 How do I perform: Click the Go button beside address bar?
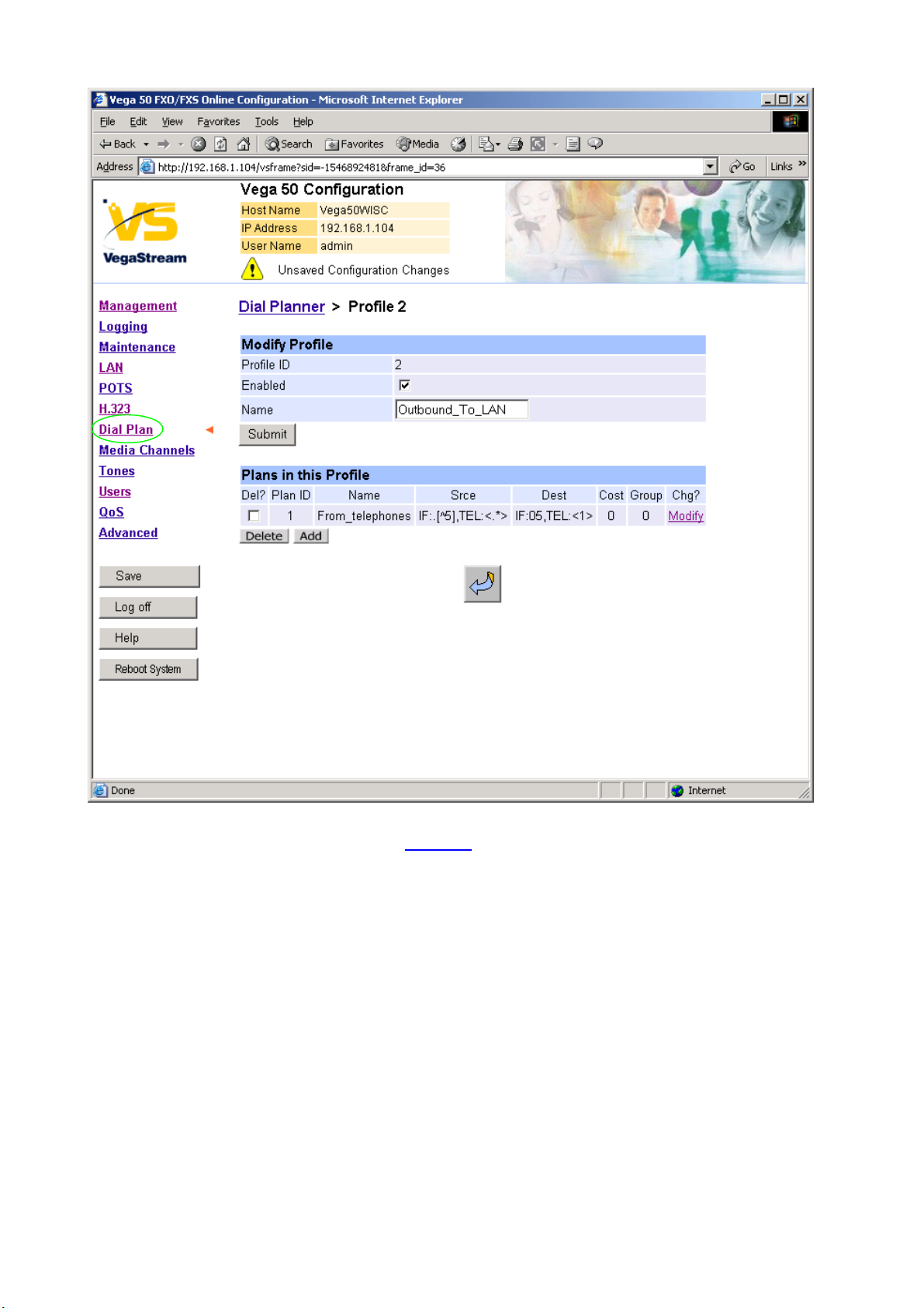742,166
